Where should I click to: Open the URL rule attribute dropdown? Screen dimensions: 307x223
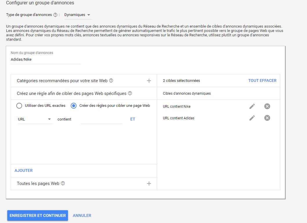pyautogui.click(x=35, y=119)
